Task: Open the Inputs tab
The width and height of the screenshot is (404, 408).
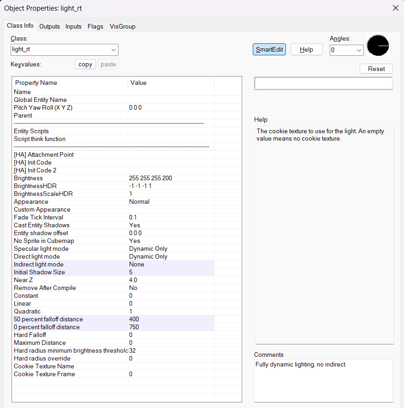Action: pos(73,26)
